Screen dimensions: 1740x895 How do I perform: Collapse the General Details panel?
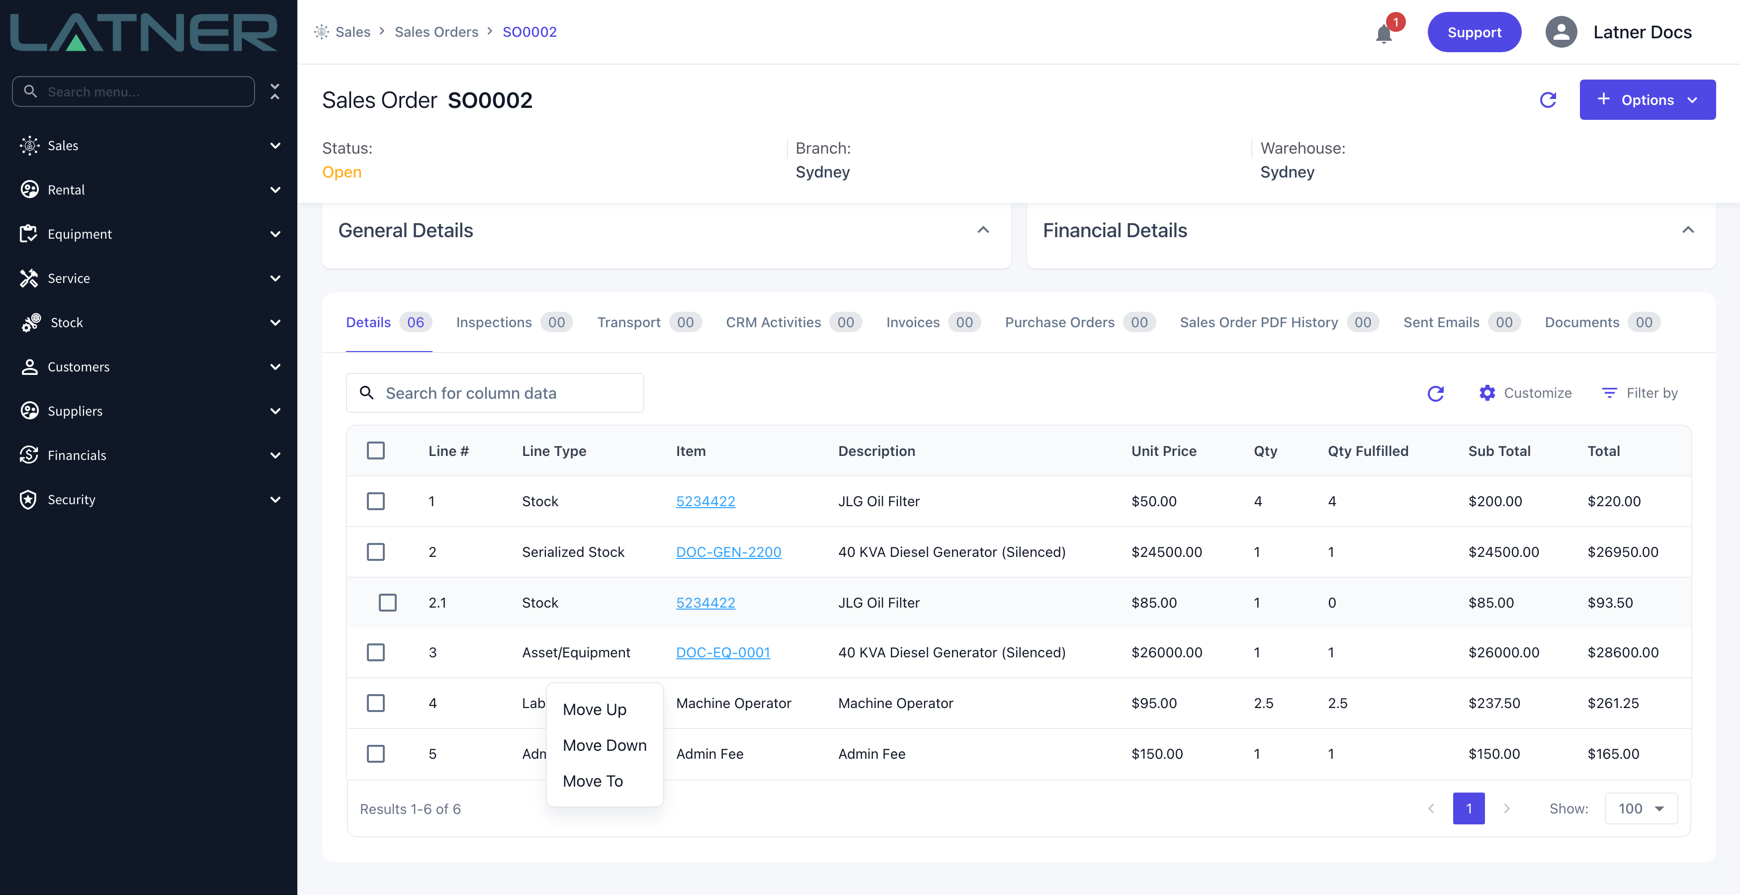pyautogui.click(x=983, y=230)
